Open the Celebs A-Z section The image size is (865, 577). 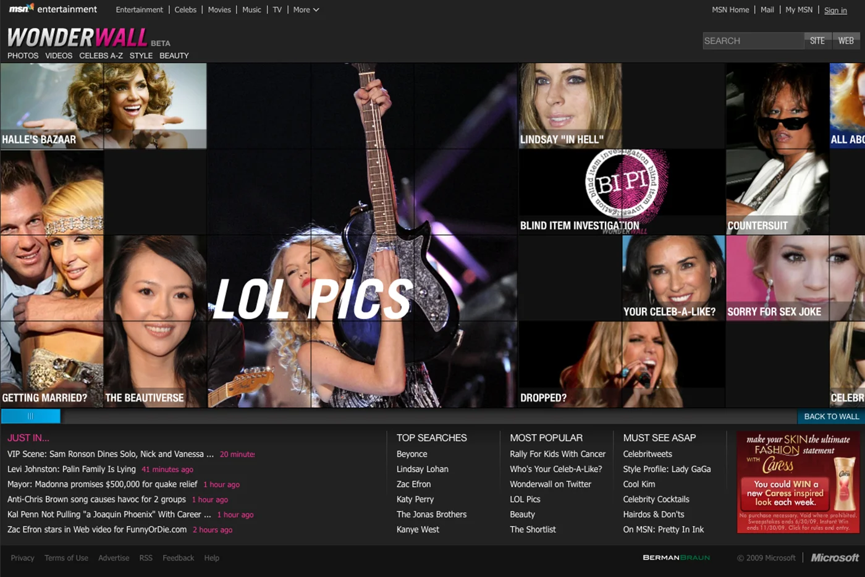coord(101,56)
